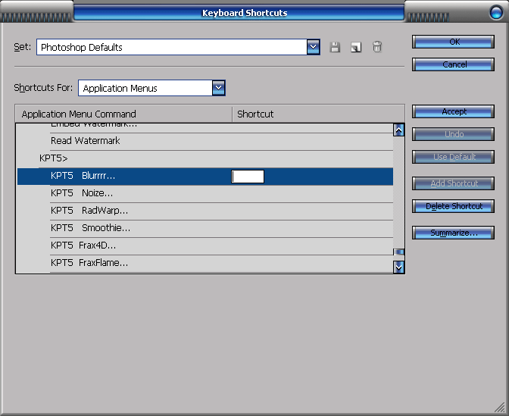This screenshot has height=416, width=509.
Task: Select the KPT5 Frax4D row
Action: (205, 246)
